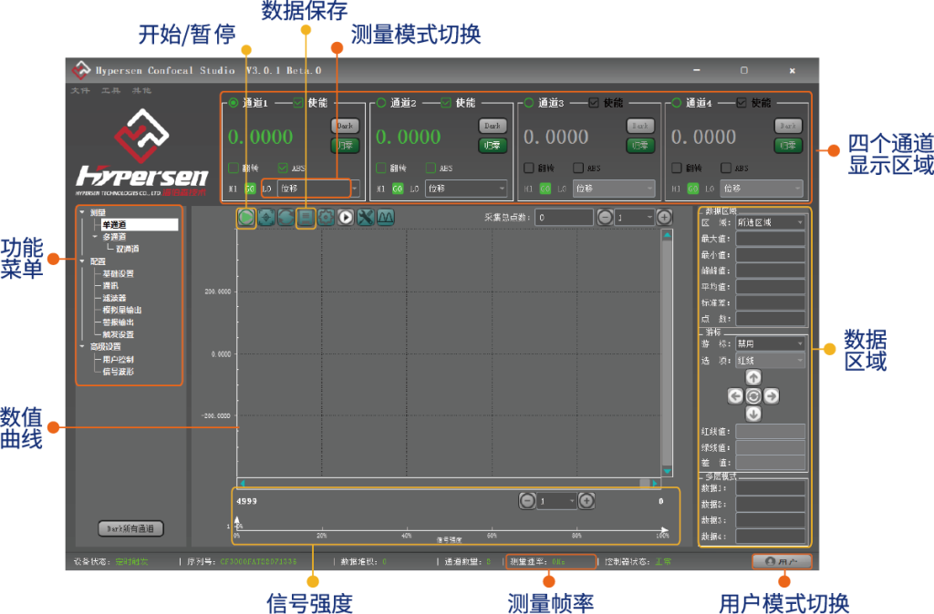Click the gear settings toolbar icon
Image resolution: width=934 pixels, height=614 pixels.
[326, 217]
